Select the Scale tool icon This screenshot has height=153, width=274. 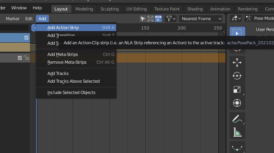[237, 89]
